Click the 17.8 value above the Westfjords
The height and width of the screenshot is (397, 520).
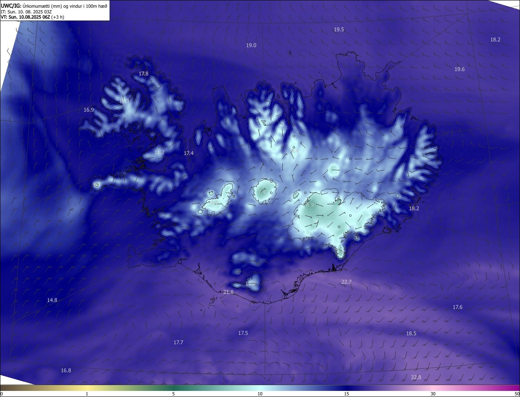click(143, 74)
